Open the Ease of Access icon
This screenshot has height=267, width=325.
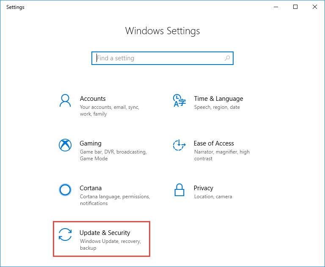coord(179,145)
